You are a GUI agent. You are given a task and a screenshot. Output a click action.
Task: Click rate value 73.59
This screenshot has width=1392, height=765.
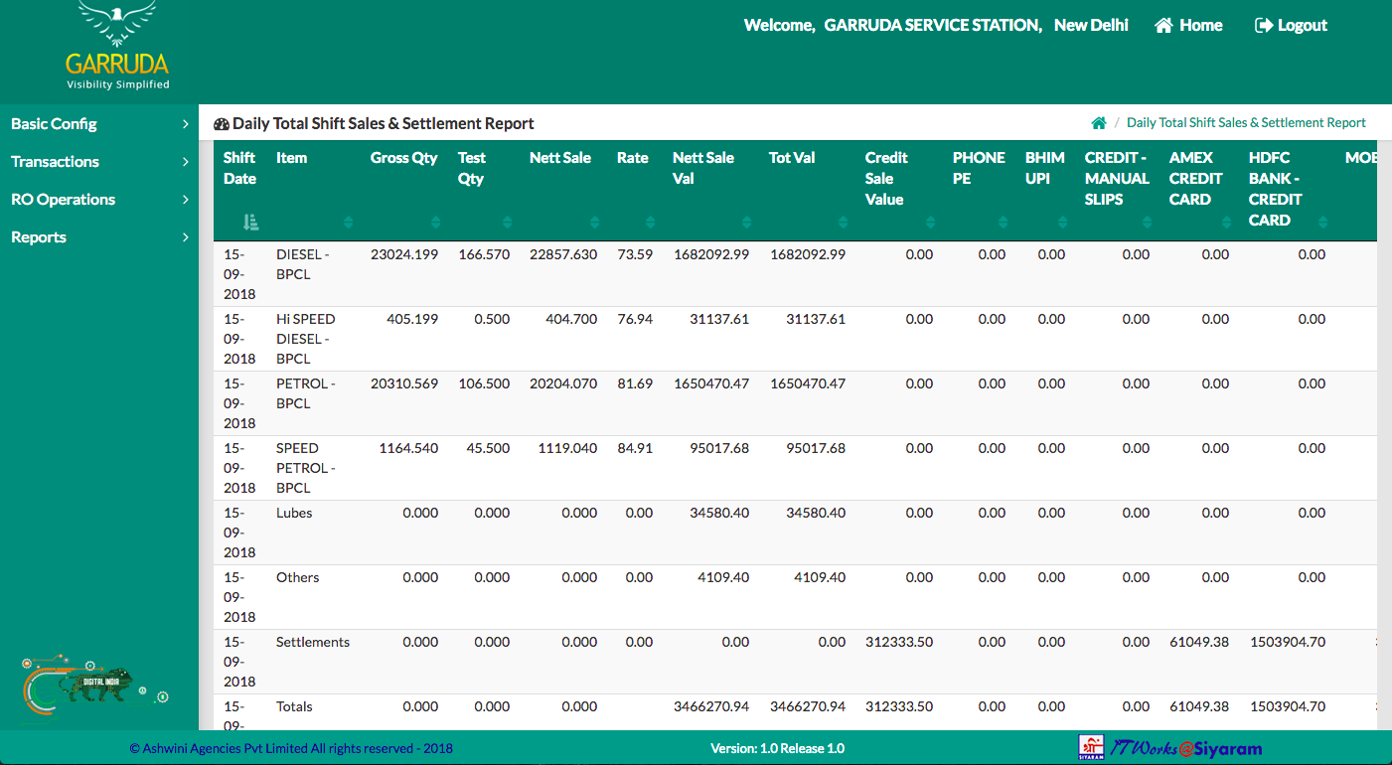click(635, 254)
